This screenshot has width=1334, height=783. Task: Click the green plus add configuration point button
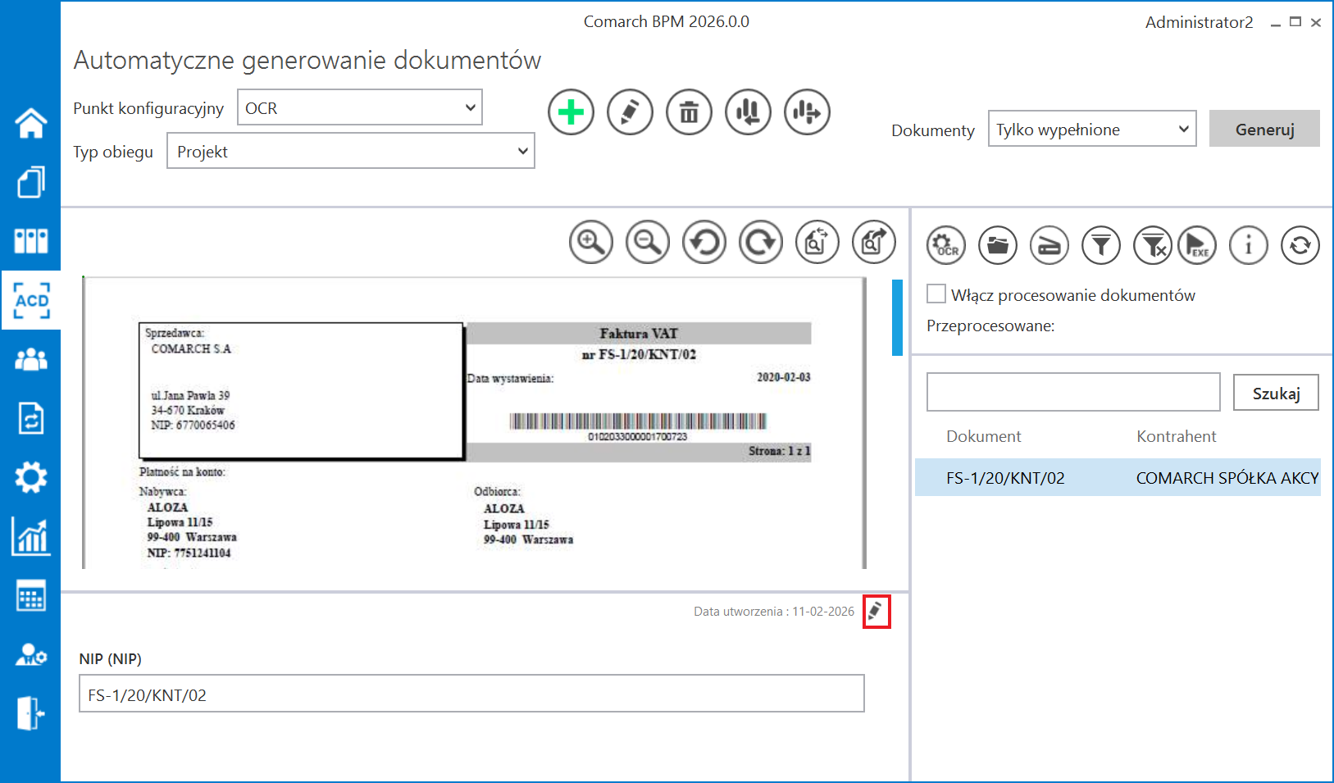click(x=571, y=112)
